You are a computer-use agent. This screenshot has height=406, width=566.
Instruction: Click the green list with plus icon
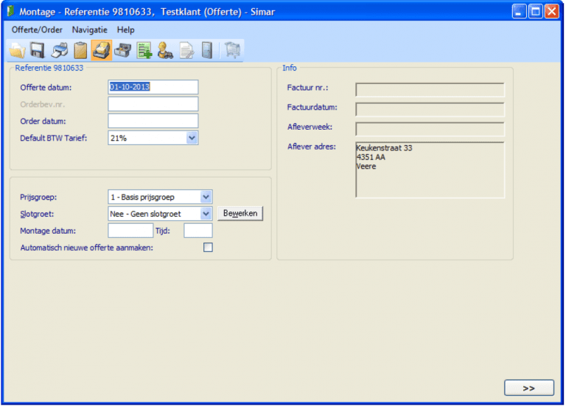click(144, 50)
